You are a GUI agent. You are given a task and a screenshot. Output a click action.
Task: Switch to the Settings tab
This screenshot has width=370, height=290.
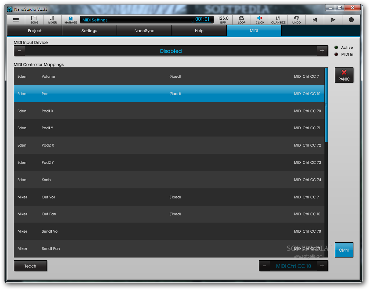(89, 31)
